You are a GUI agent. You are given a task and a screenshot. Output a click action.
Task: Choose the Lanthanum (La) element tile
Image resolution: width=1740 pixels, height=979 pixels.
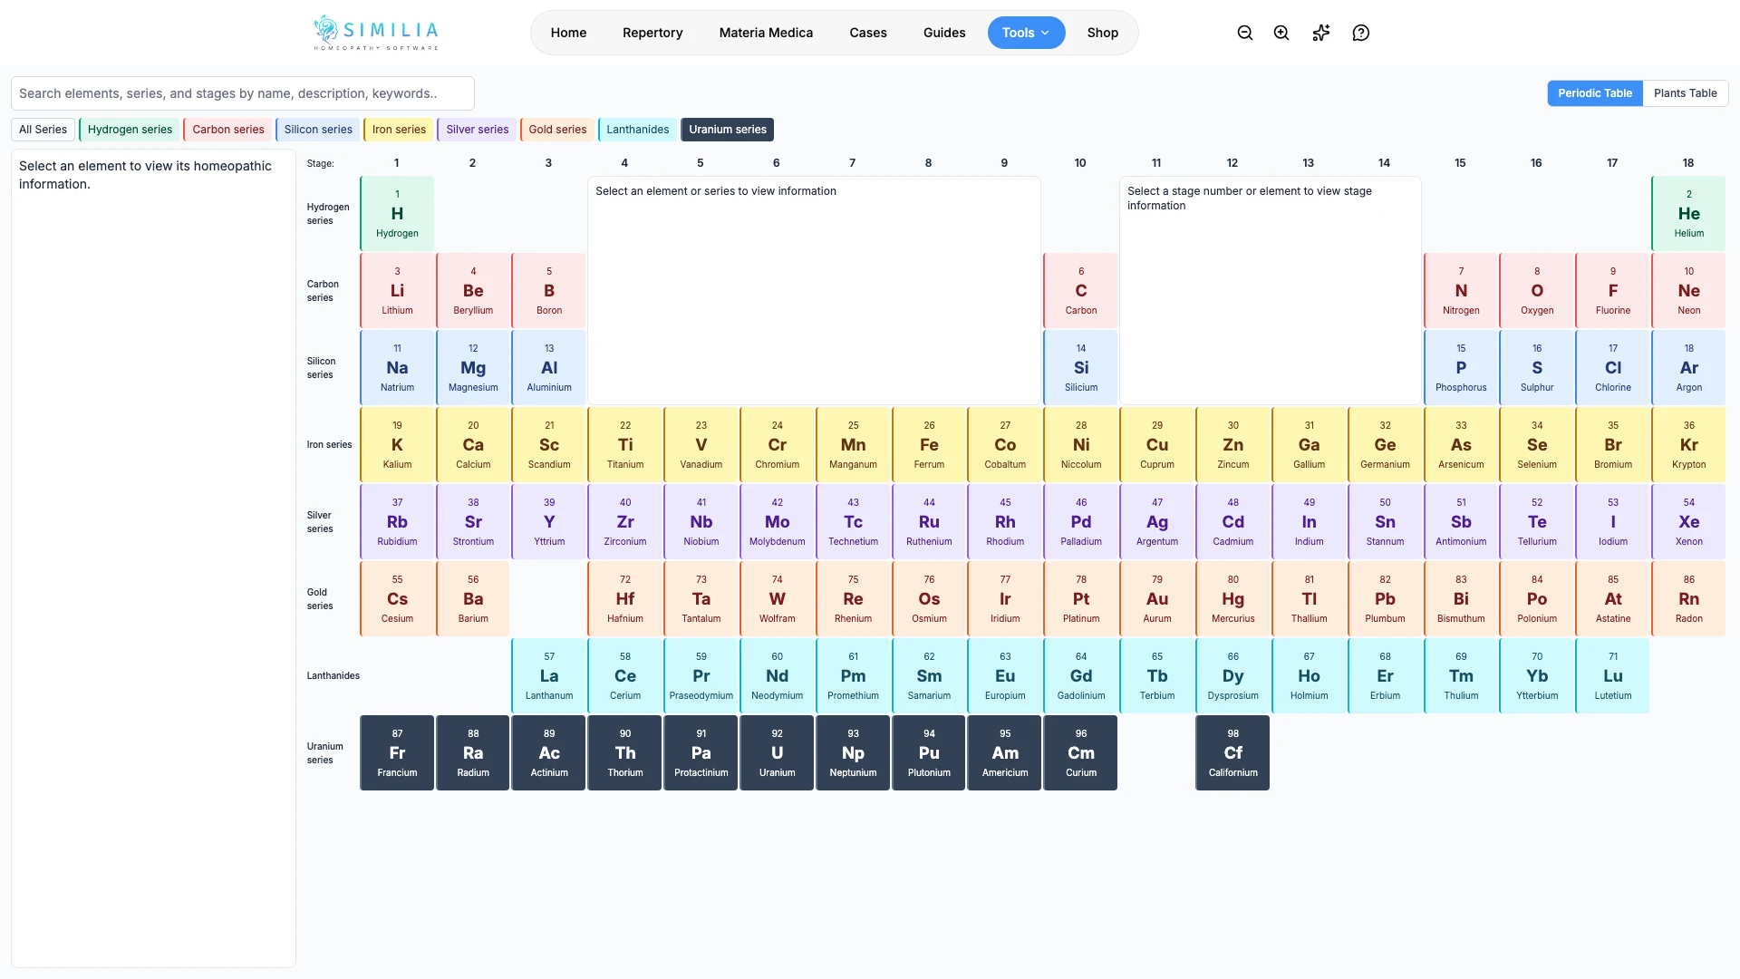(x=549, y=676)
